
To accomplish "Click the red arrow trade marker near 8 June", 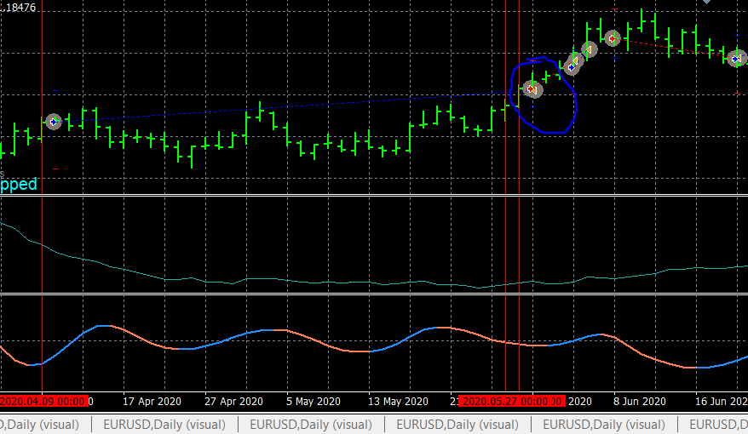I will click(x=612, y=38).
